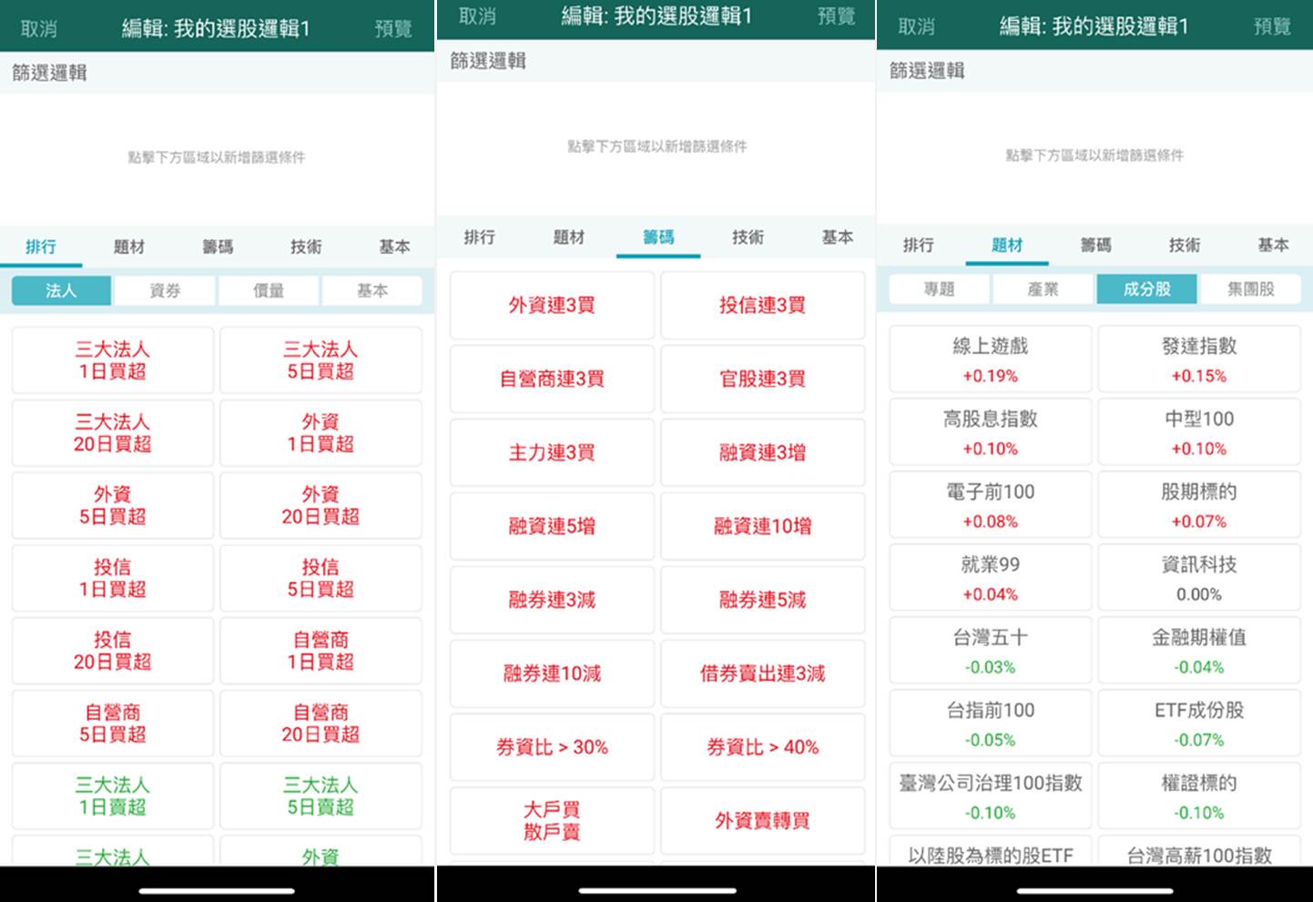1313x902 pixels.
Task: Choose the 大戶買散戶賣 condition
Action: (551, 820)
